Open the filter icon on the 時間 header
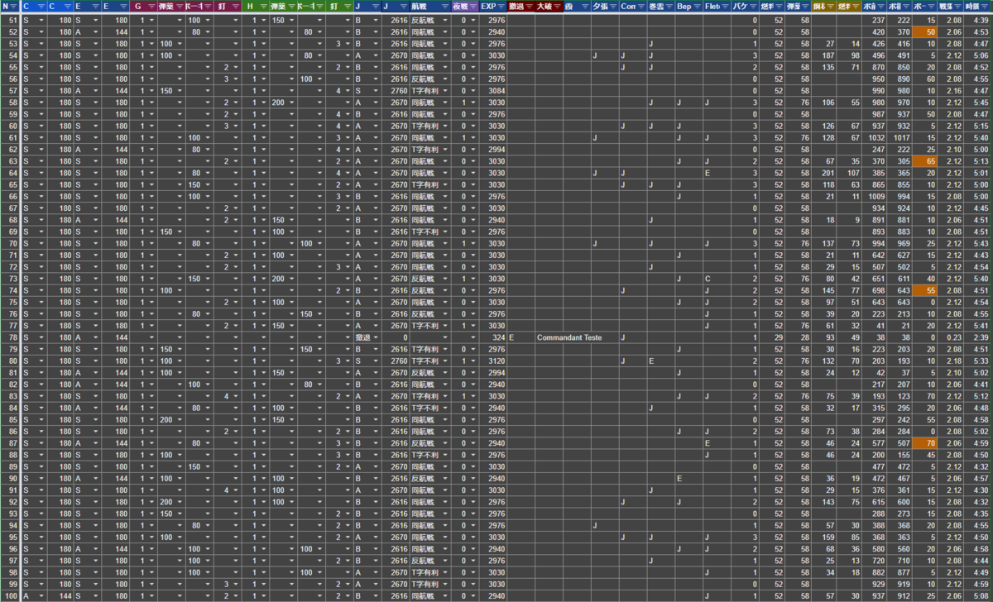Viewport: 993px width, 602px height. 986,6
